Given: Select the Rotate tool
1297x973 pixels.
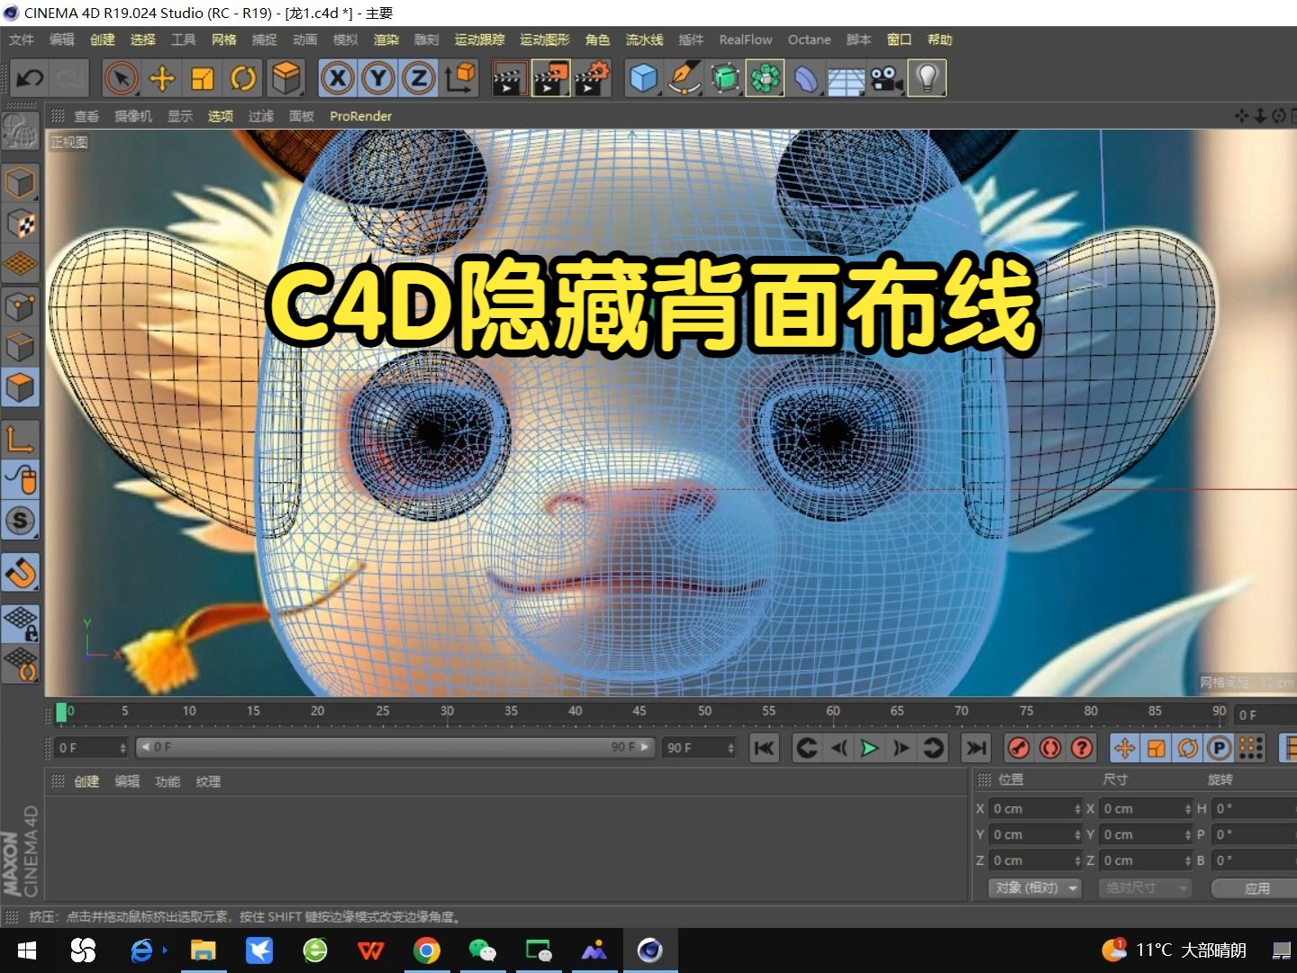Looking at the screenshot, I should (242, 78).
